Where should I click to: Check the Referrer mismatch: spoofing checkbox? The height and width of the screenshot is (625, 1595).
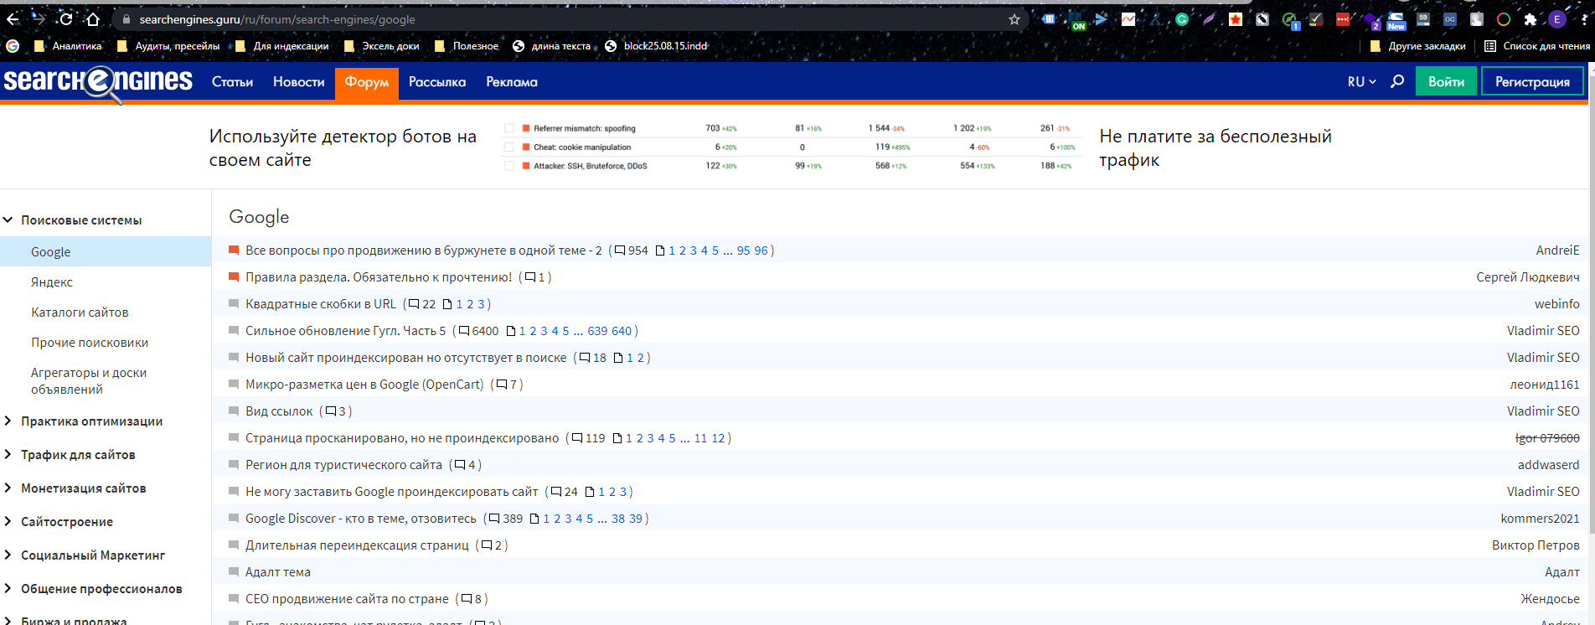click(x=509, y=128)
